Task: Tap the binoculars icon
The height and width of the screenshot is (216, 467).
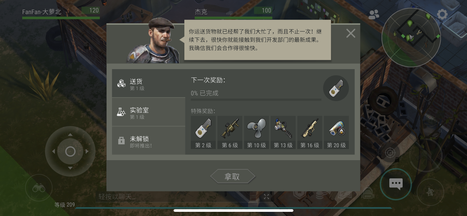Action: [39, 188]
